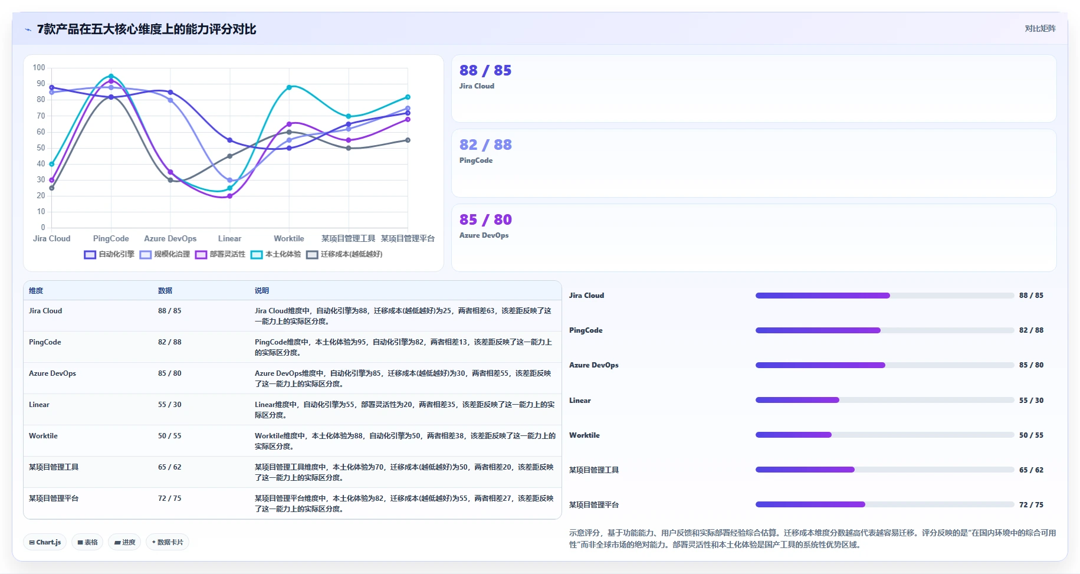Open the 85 / 80 Azure DevOps card

(x=754, y=238)
